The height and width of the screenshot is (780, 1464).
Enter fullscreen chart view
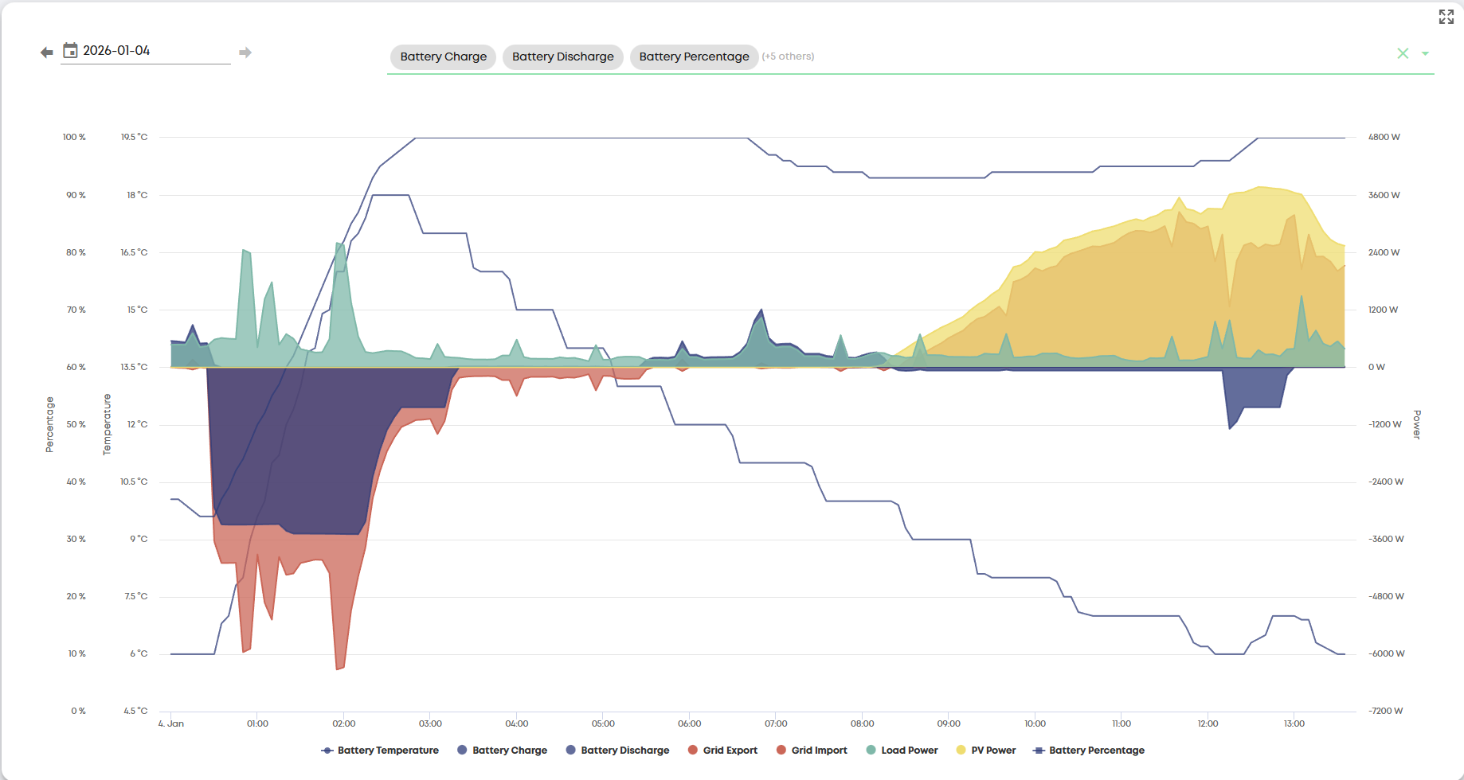click(1446, 17)
